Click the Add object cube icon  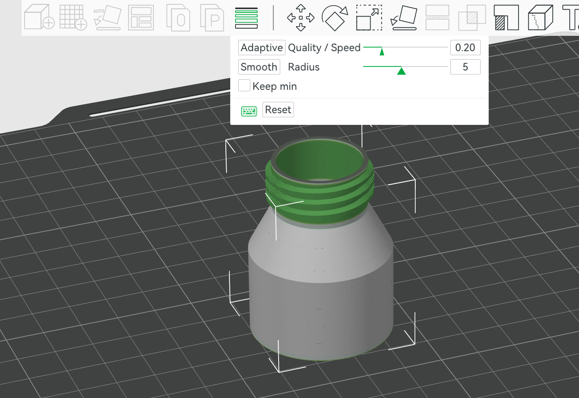(x=39, y=18)
